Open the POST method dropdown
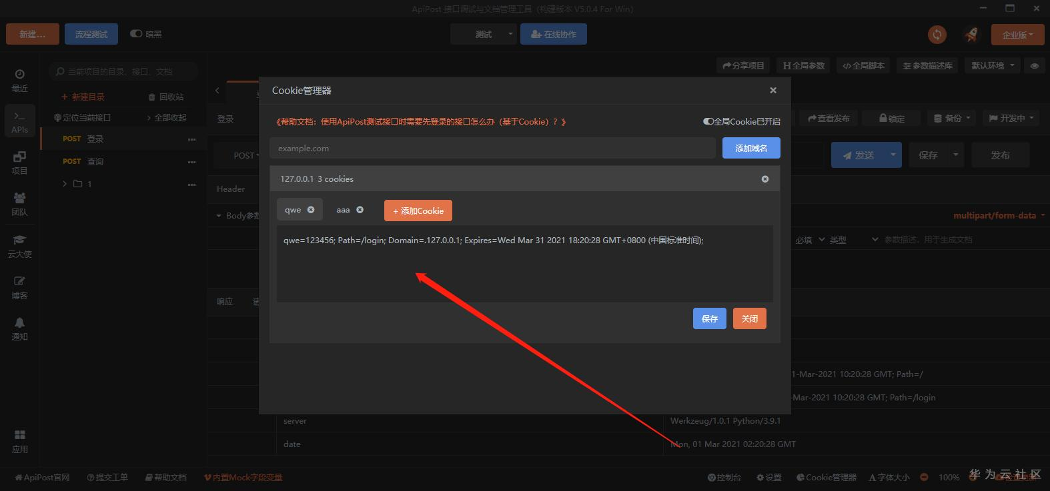The width and height of the screenshot is (1050, 491). click(245, 155)
